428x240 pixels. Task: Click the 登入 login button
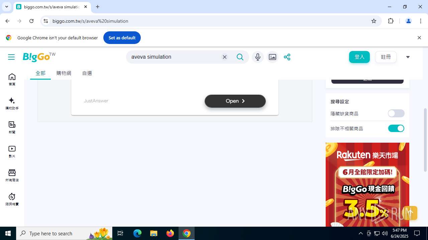coord(359,57)
